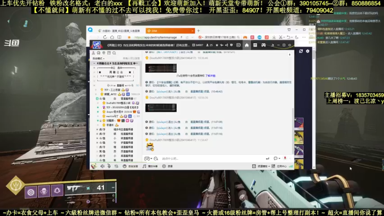This screenshot has height=216, width=384.
Task: Click the text font icon beside chat input
Action: 156,159
